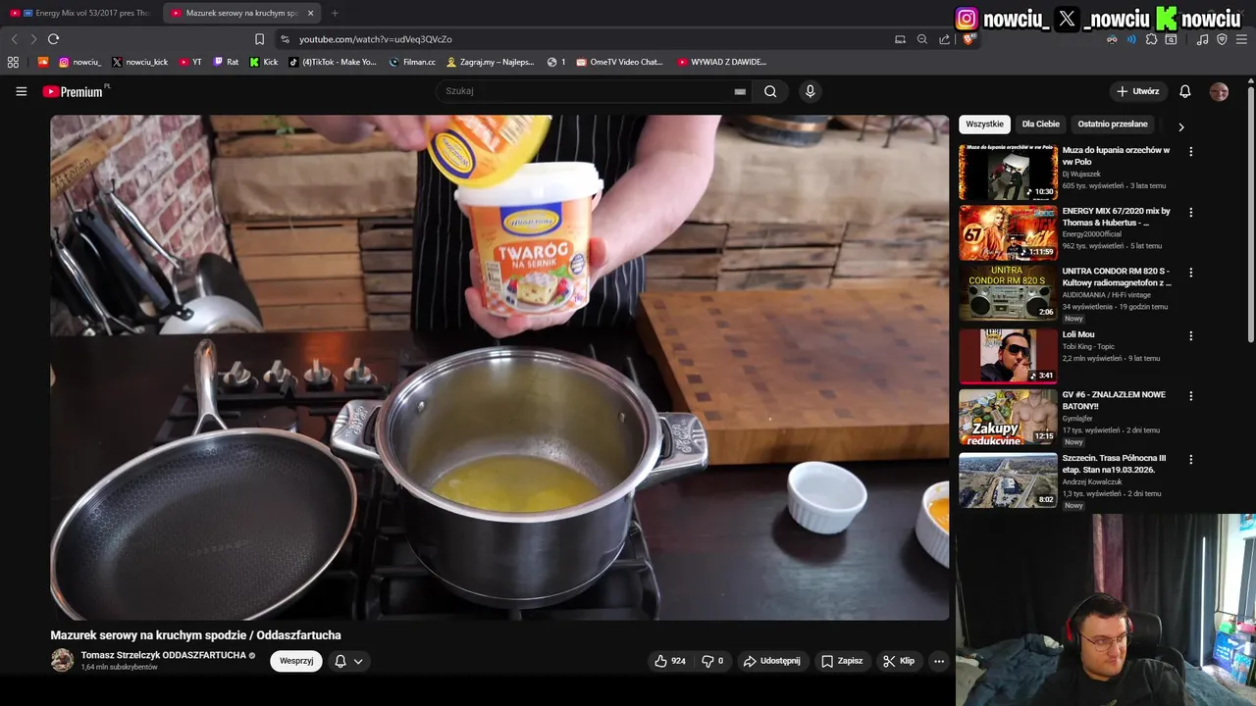The height and width of the screenshot is (706, 1256).
Task: Click the Udostępnij share button
Action: pyautogui.click(x=771, y=661)
